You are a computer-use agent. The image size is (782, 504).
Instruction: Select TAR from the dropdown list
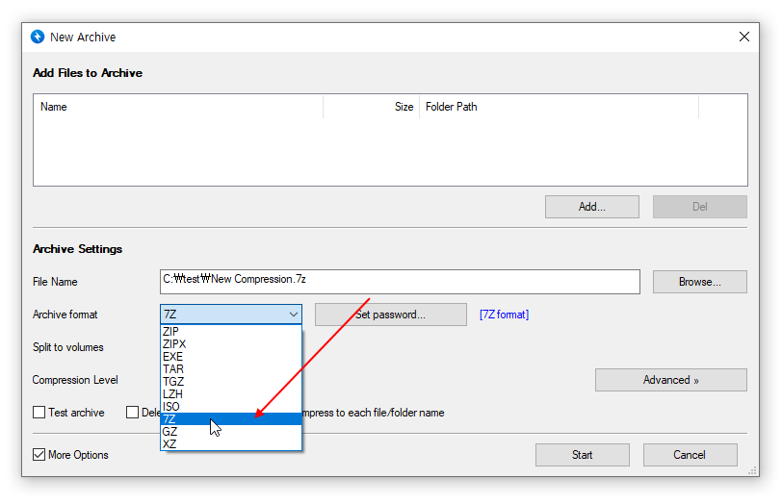coord(173,369)
